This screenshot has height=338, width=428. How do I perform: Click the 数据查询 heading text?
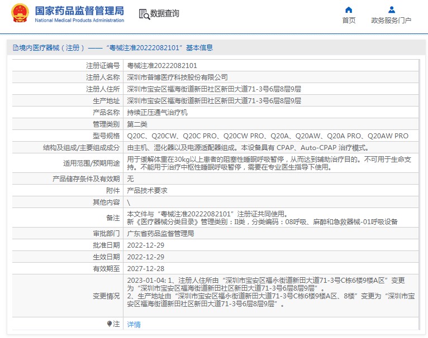click(165, 14)
